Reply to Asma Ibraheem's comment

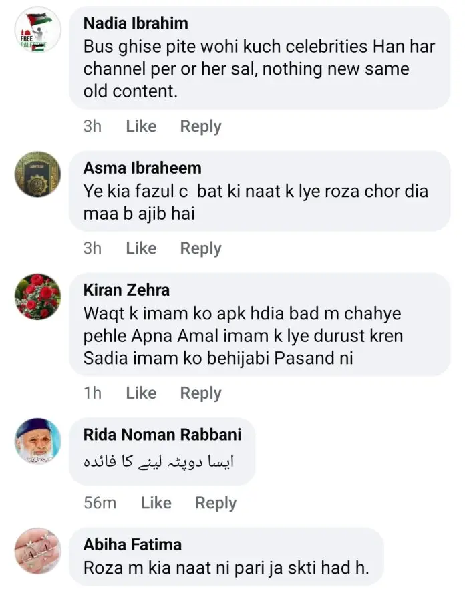click(200, 248)
